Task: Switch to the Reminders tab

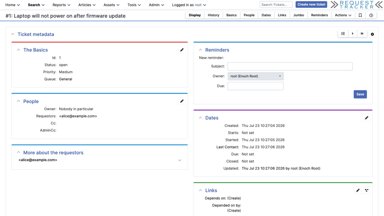Action: [320, 15]
